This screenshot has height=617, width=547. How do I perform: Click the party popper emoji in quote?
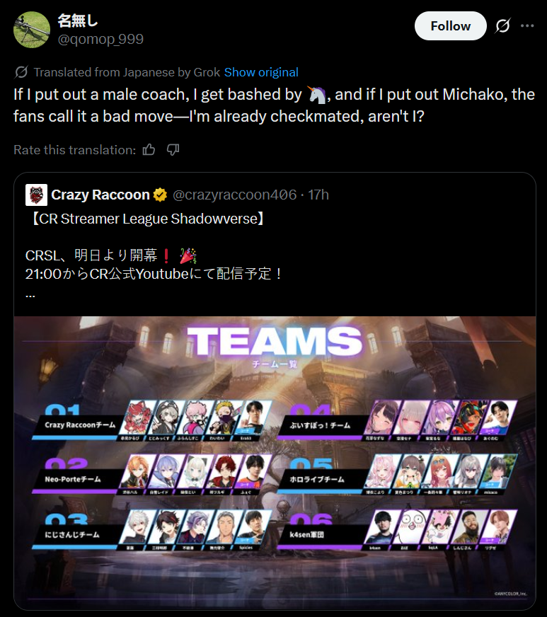[188, 255]
